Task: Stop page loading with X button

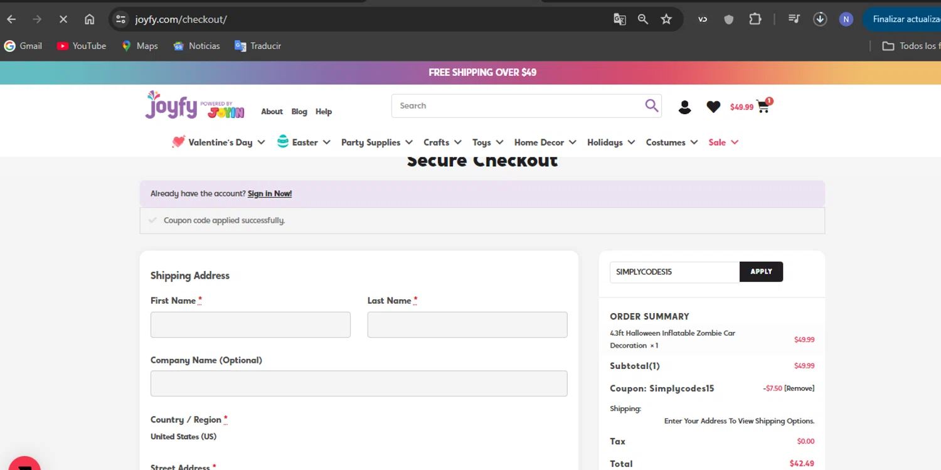Action: 63,19
